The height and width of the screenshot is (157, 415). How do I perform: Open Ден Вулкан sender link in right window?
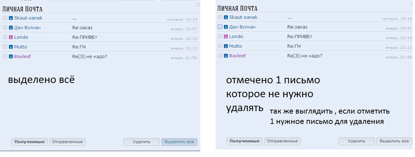[x=242, y=27]
